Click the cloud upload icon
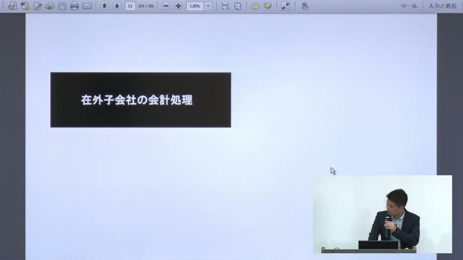Screen dimensions: 463x260 tap(49, 6)
